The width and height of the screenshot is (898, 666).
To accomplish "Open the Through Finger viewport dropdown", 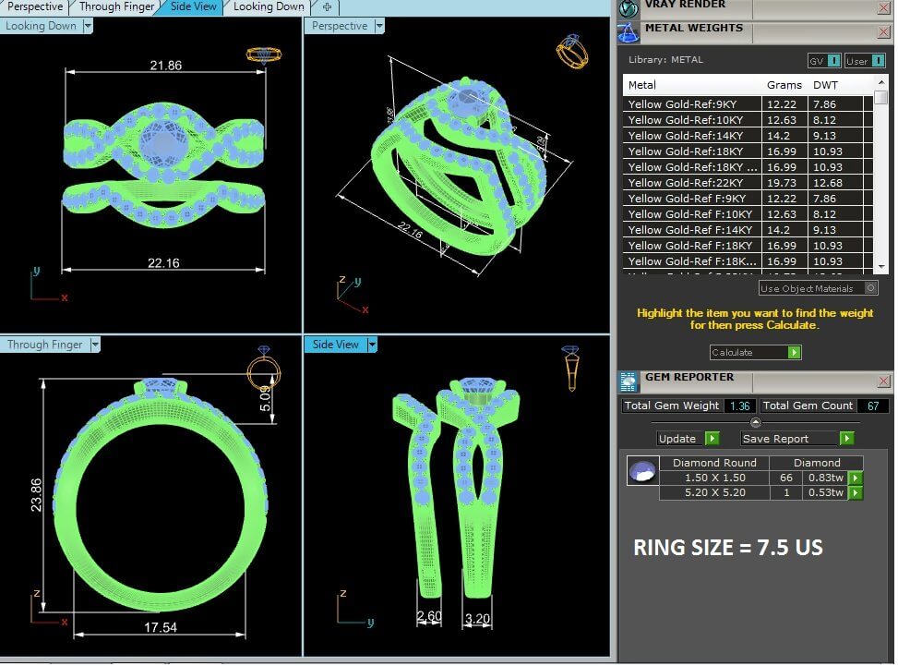I will pyautogui.click(x=94, y=345).
